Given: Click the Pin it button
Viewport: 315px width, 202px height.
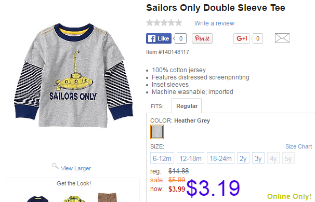Looking at the screenshot, I should 202,38.
